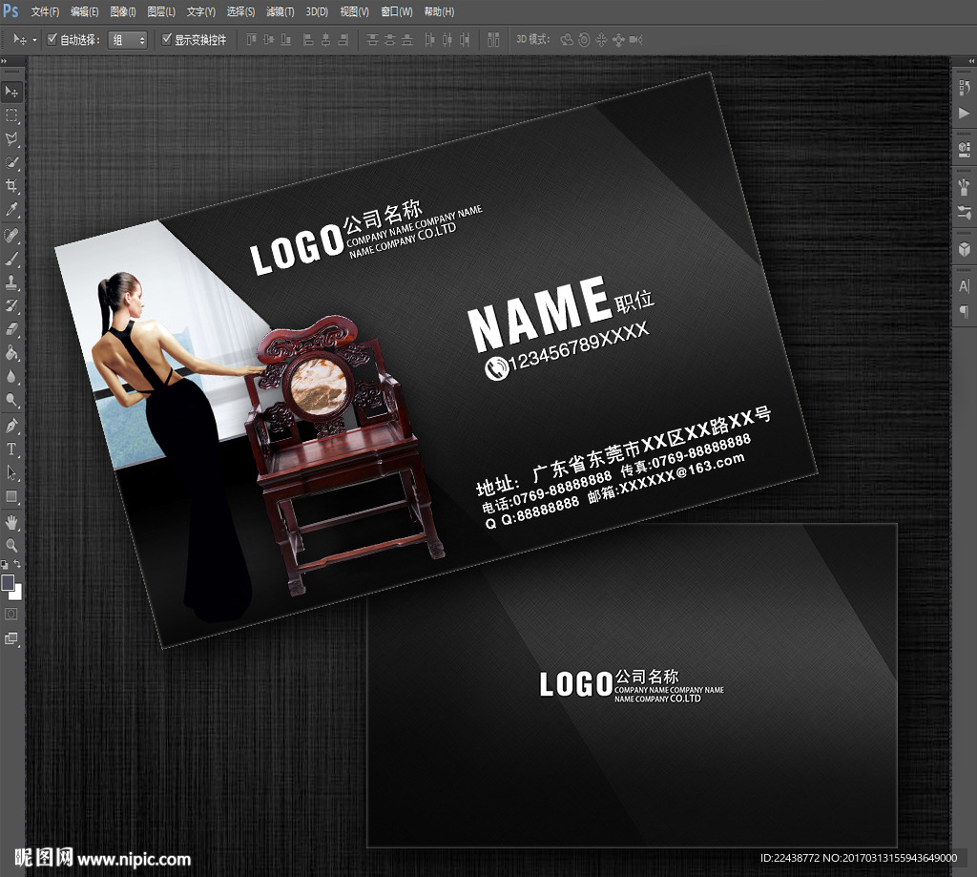
Task: Activate 3D slide mode icon
Action: point(618,40)
